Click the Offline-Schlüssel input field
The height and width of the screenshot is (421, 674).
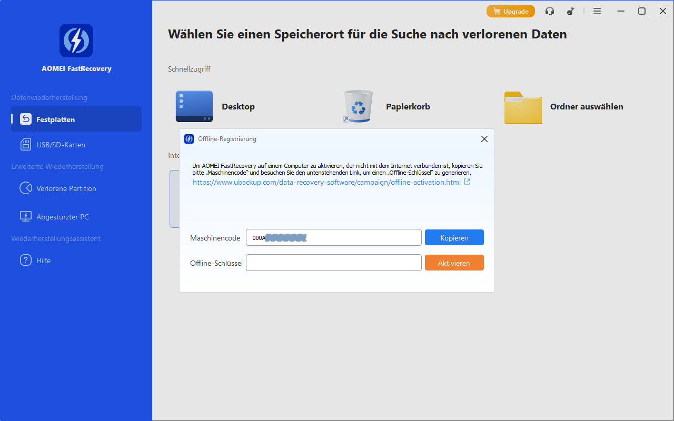334,263
